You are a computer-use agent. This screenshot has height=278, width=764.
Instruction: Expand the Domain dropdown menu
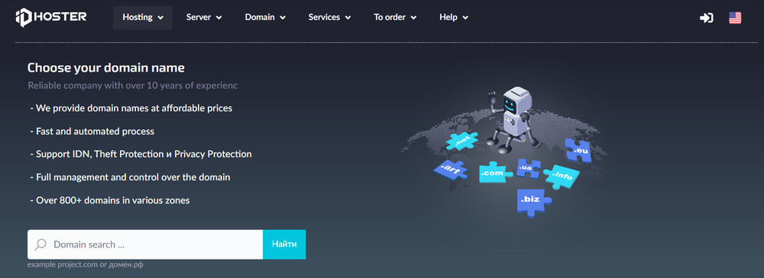point(265,18)
